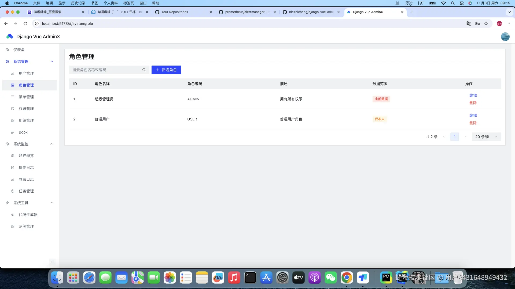Screen dimensions: 515x289
Task: Open 仪表盘 dashboard sidebar item
Action: pyautogui.click(x=19, y=50)
